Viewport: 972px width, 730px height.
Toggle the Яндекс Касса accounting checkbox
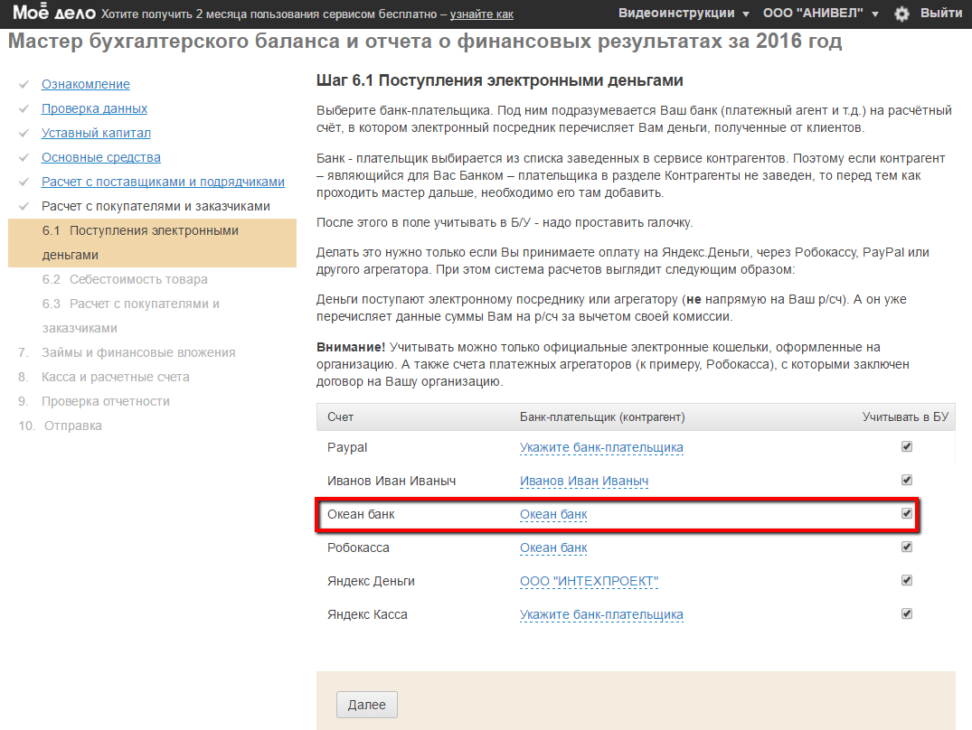[x=907, y=614]
